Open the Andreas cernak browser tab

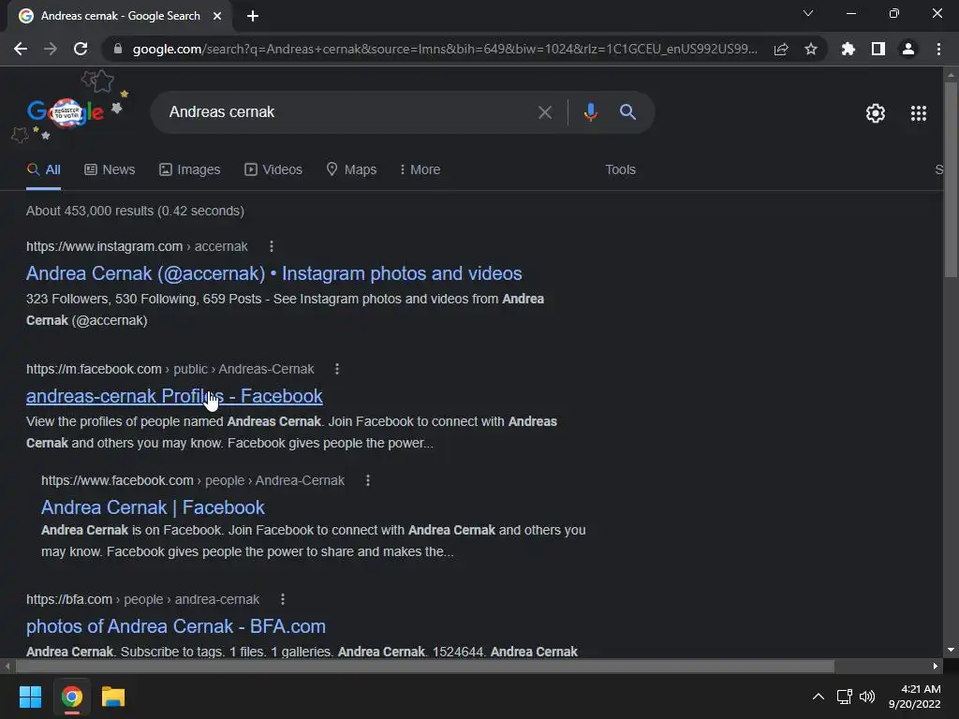(x=121, y=16)
